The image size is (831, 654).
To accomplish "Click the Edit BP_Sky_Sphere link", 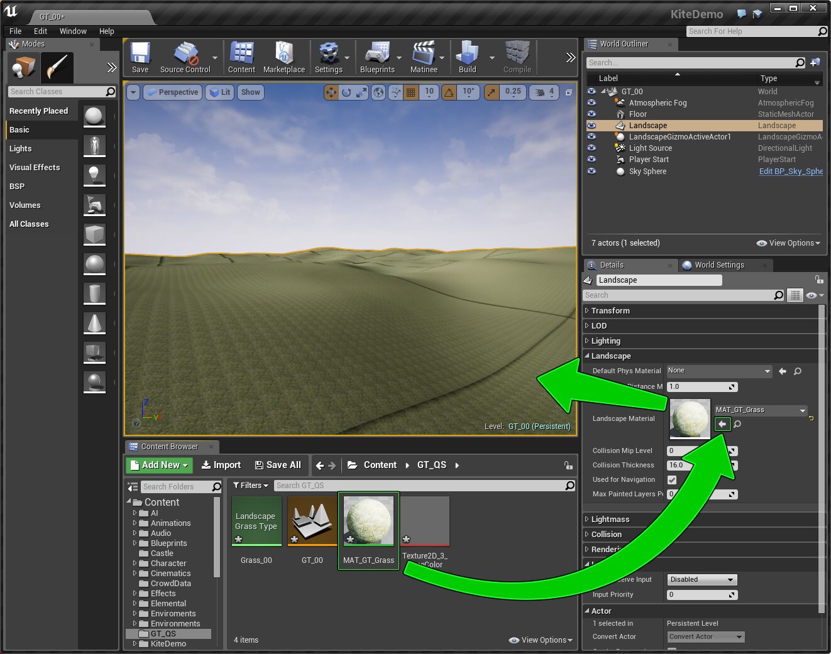I will pos(790,172).
